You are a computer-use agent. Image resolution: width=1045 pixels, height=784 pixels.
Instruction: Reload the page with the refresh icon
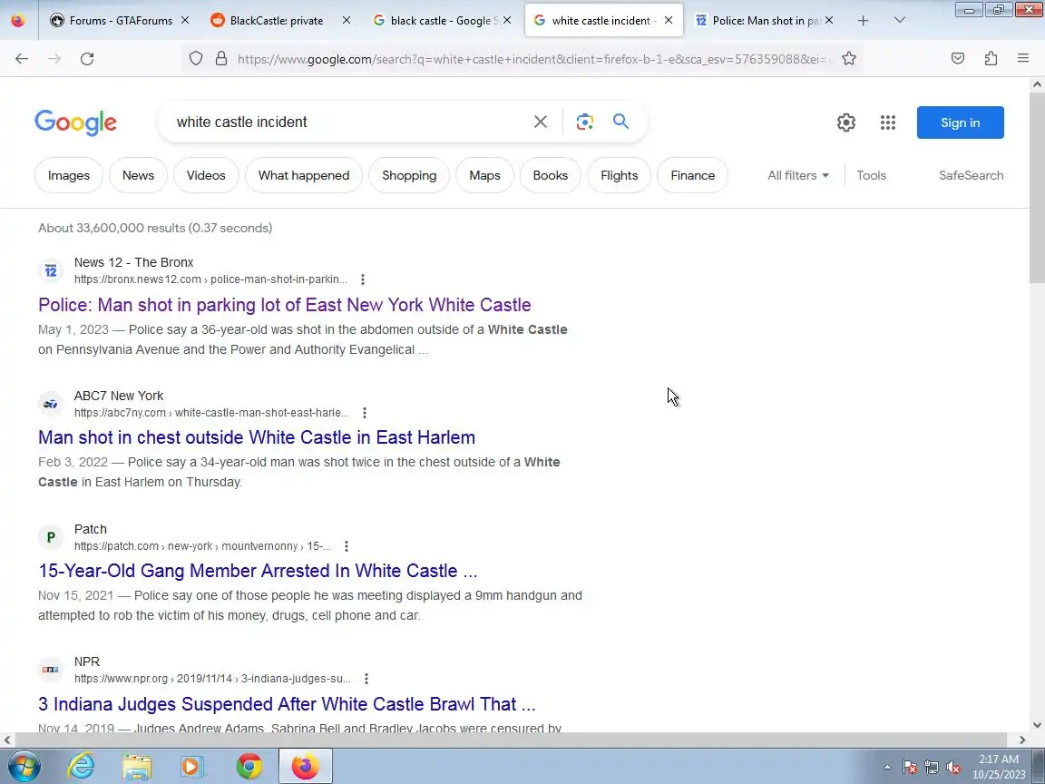click(x=87, y=59)
